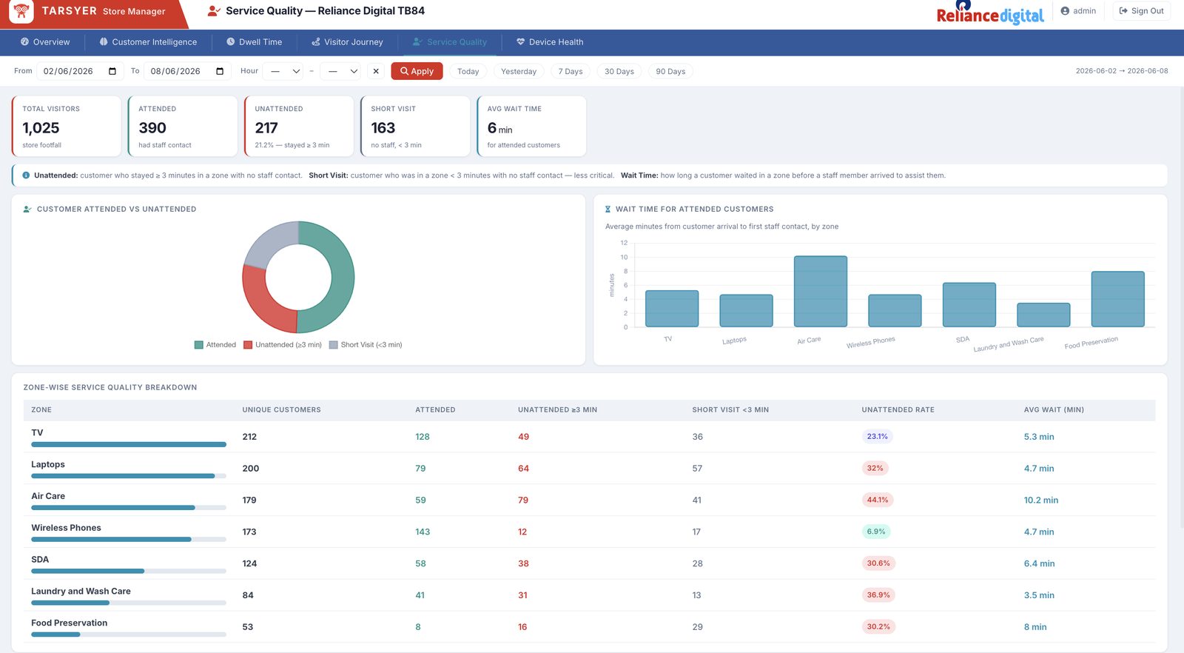Toggle Attended legend swatch in donut chart
This screenshot has width=1184, height=653.
tap(199, 345)
